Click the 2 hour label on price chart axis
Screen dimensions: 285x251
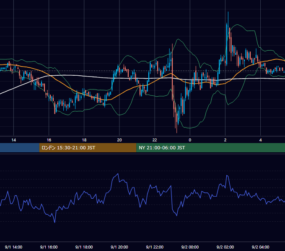pos(225,140)
